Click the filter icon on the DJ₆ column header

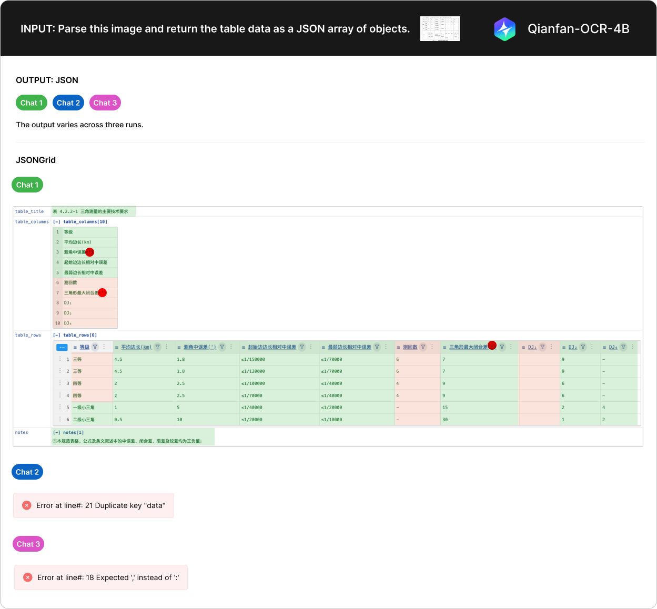coord(623,347)
